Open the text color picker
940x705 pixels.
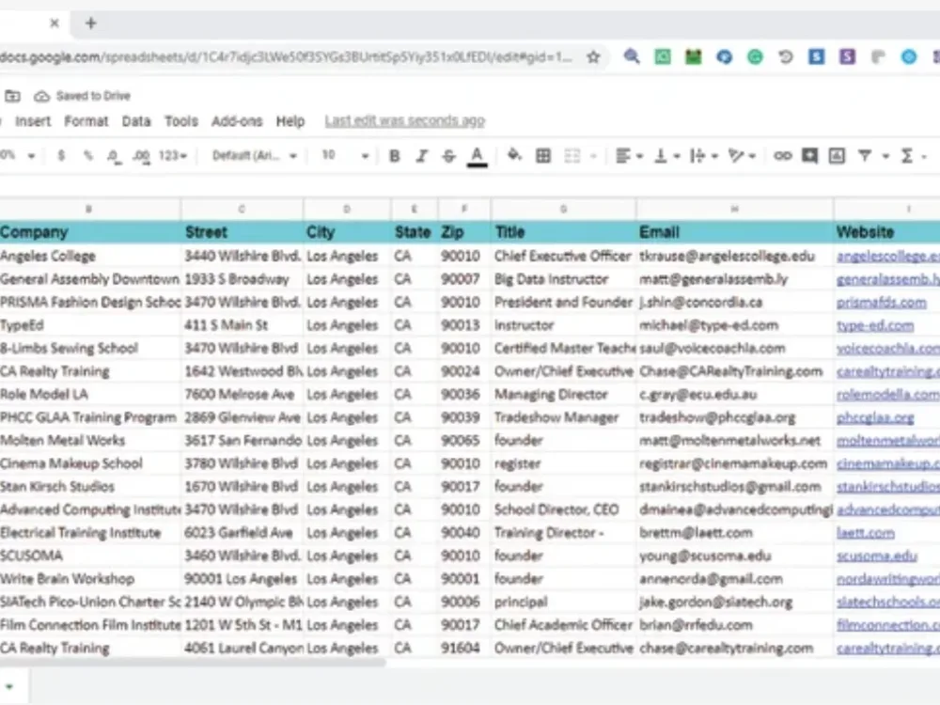(478, 156)
